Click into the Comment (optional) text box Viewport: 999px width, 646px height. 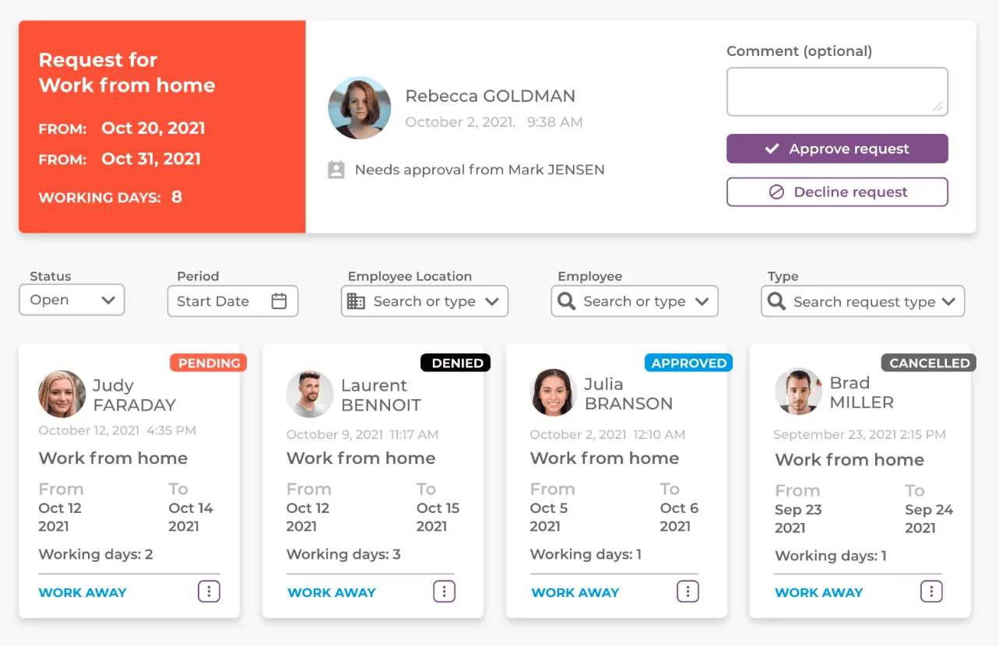click(837, 92)
